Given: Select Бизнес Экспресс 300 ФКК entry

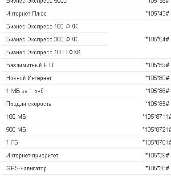Looking at the screenshot, I should tap(42, 40).
